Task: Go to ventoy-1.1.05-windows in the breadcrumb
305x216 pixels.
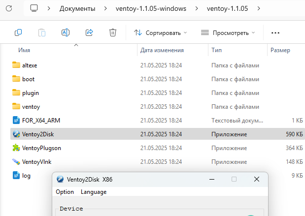Action: 151,8
